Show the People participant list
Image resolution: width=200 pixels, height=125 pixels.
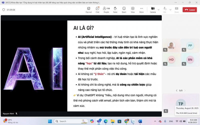106,9
